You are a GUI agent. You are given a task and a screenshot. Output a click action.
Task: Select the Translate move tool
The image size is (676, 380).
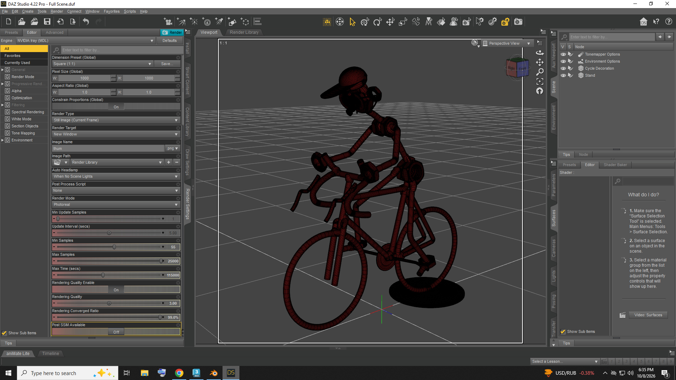(390, 22)
